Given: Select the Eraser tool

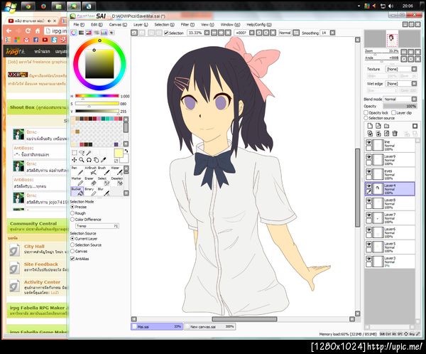Looking at the screenshot, I should click(90, 181).
